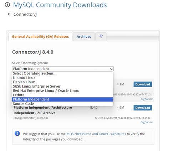
Task: Click the Connector/J 8.4.0 heading
Action: [33, 52]
